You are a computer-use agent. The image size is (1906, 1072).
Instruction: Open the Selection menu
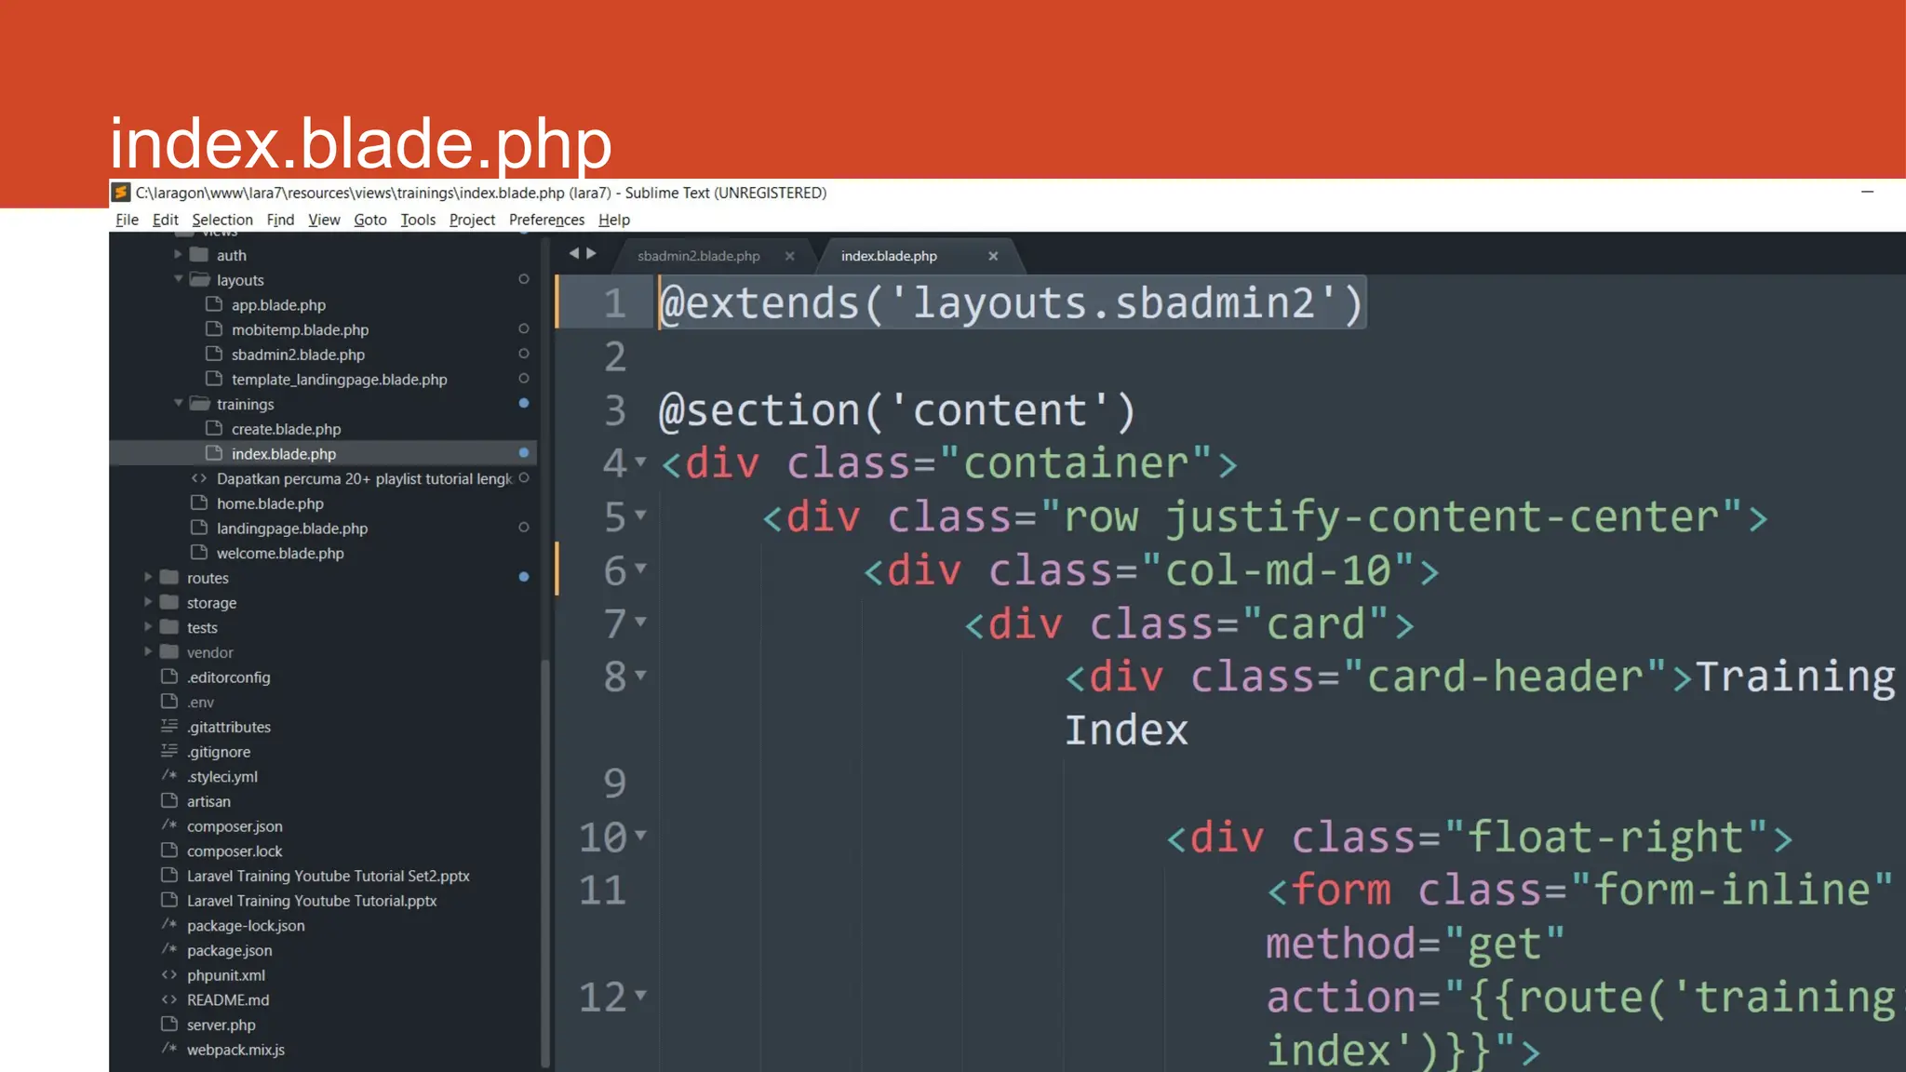pos(222,220)
